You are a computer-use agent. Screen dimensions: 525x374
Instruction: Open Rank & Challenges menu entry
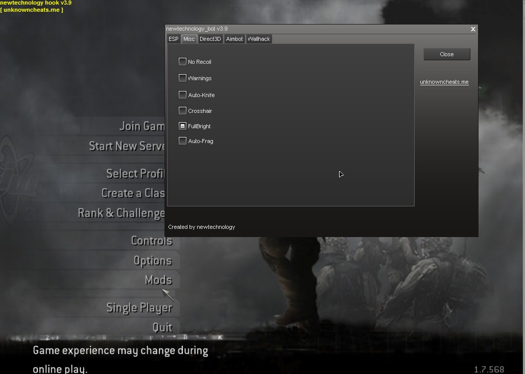(121, 213)
